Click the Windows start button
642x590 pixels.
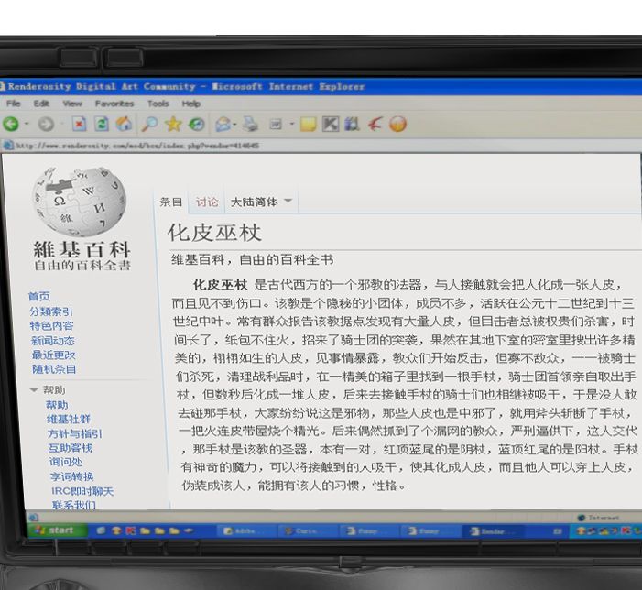[x=58, y=530]
